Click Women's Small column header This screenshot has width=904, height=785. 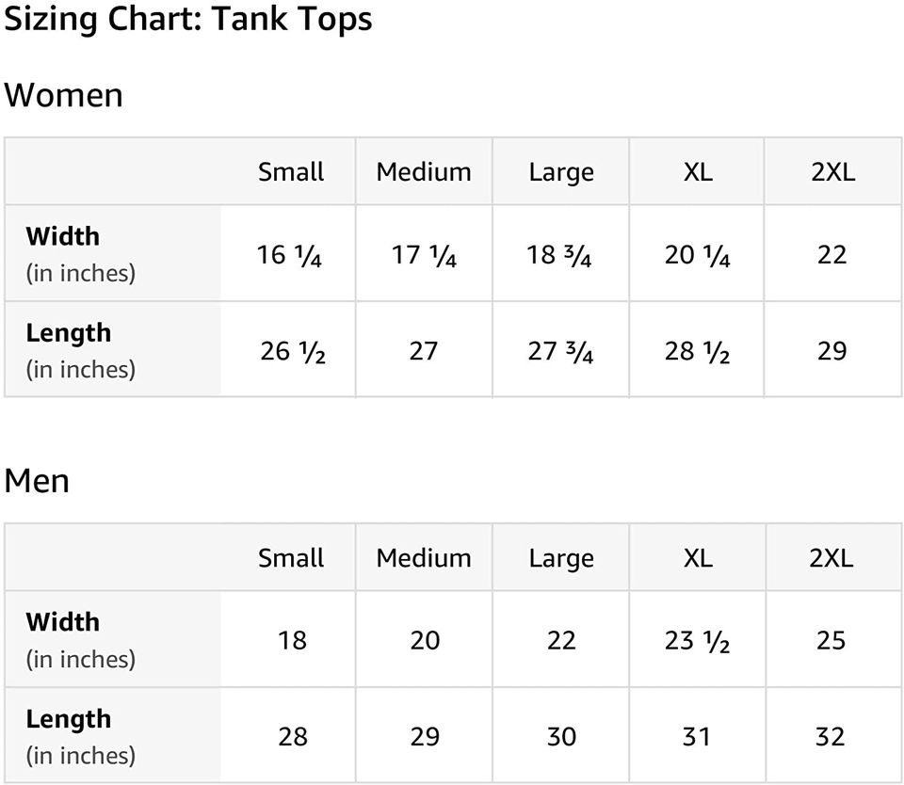pyautogui.click(x=291, y=172)
